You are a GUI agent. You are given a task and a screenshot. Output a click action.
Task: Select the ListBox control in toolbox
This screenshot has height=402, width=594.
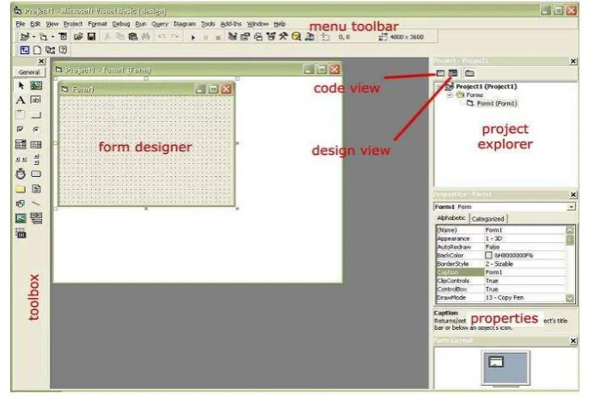pyautogui.click(x=36, y=144)
